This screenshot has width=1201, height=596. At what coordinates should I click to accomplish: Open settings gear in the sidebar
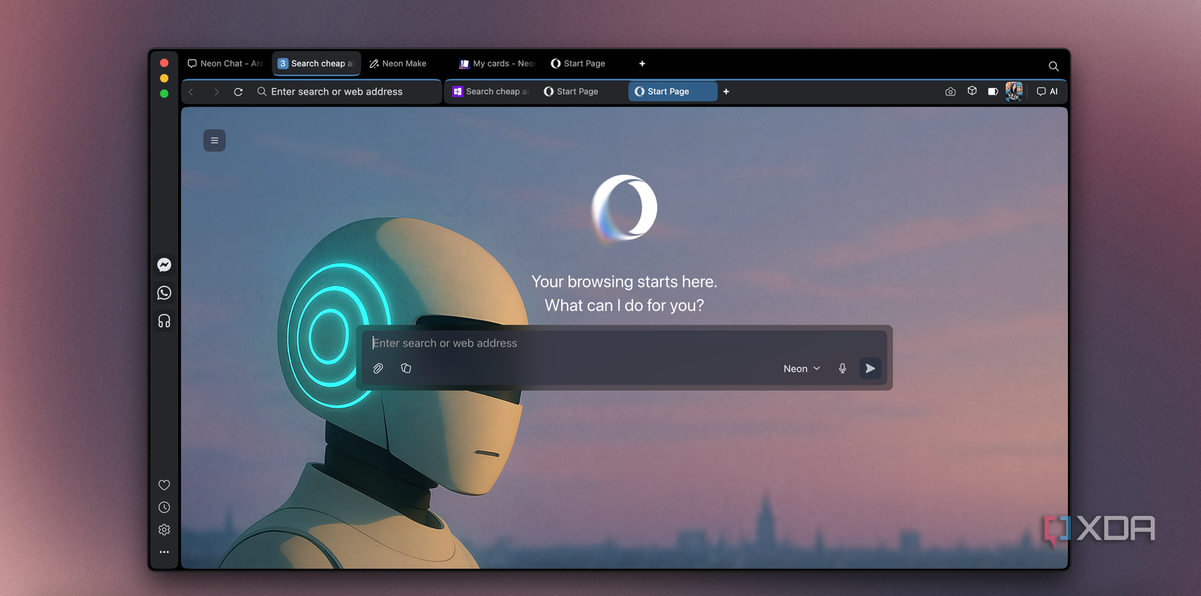[x=165, y=530]
